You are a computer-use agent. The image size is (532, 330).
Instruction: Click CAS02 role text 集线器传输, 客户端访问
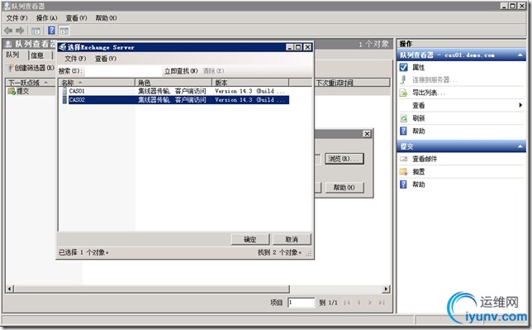172,99
